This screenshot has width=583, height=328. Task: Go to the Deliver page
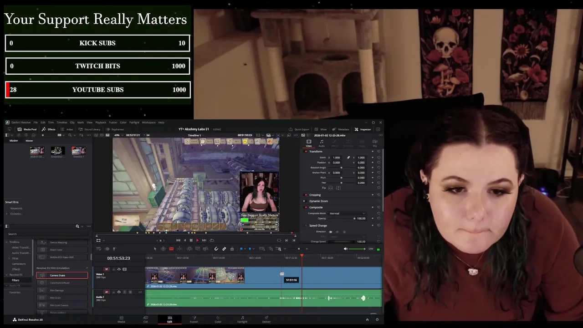pyautogui.click(x=266, y=319)
